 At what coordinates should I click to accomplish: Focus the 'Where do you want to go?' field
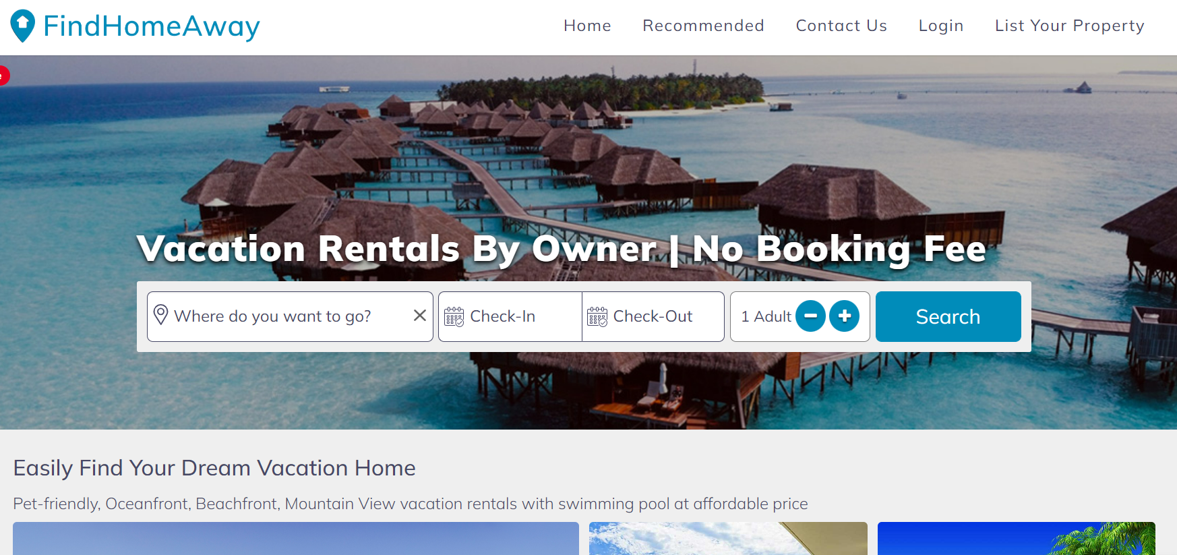pyautogui.click(x=290, y=316)
